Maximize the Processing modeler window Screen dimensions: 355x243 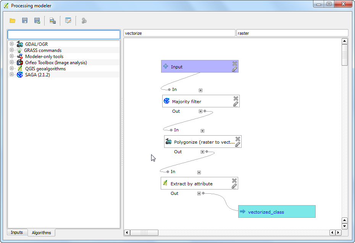click(329, 4)
